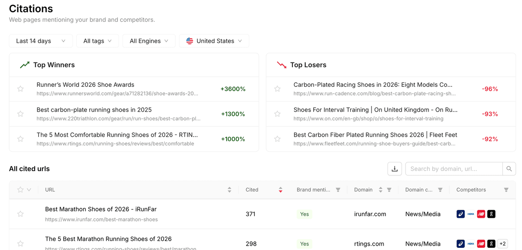Open the United States country dropdown

tap(214, 41)
